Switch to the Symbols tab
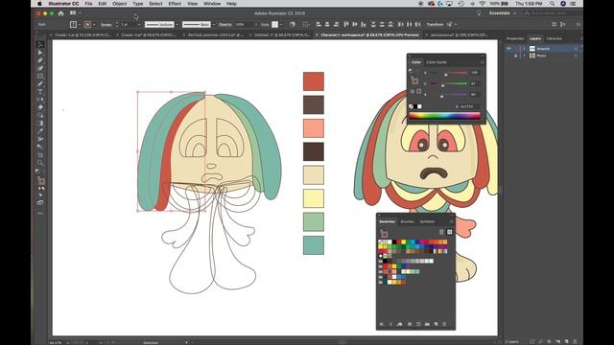 pyautogui.click(x=427, y=221)
